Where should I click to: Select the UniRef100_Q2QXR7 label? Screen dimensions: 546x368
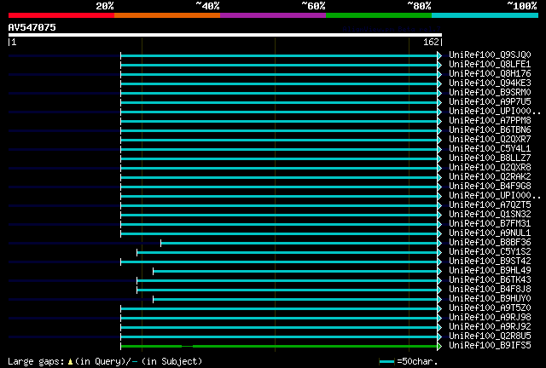pos(490,140)
